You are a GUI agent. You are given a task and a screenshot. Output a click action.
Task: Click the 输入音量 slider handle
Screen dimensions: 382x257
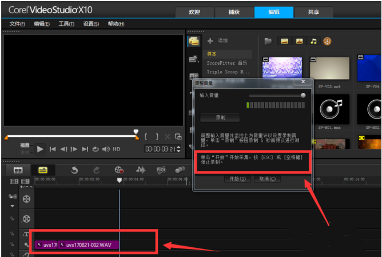point(303,96)
